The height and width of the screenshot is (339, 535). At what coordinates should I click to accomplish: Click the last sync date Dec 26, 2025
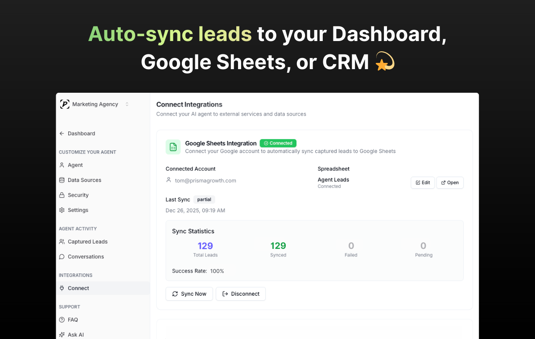coord(195,211)
